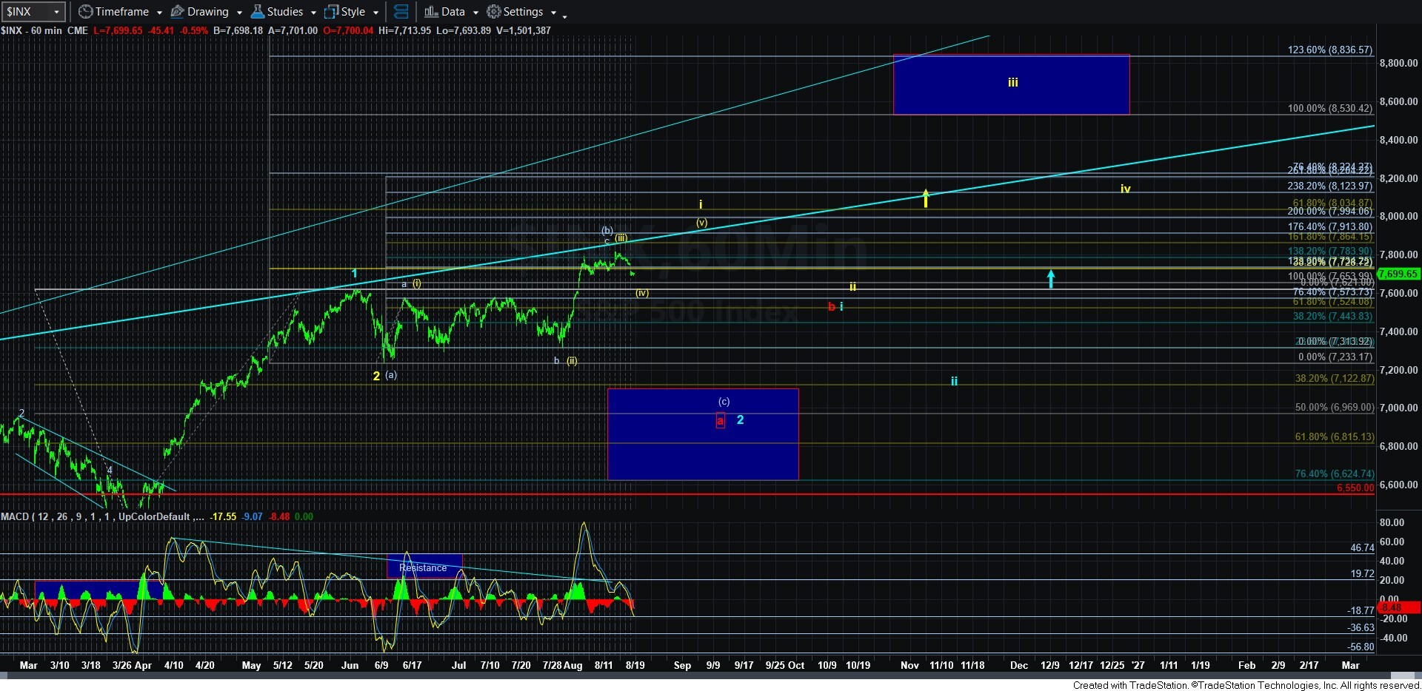Click the Timeframe clock icon
This screenshot has height=691, width=1422.
pyautogui.click(x=85, y=12)
